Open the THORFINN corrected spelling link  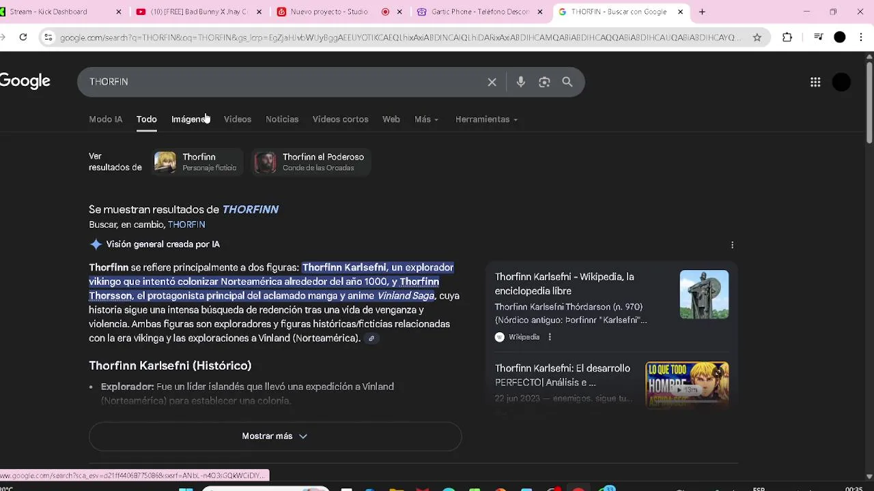click(251, 209)
